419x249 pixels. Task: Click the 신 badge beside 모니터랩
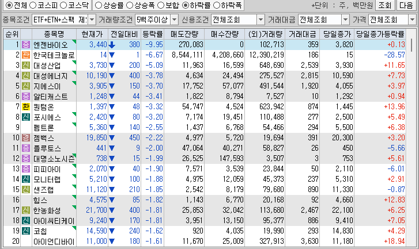coord(26,179)
